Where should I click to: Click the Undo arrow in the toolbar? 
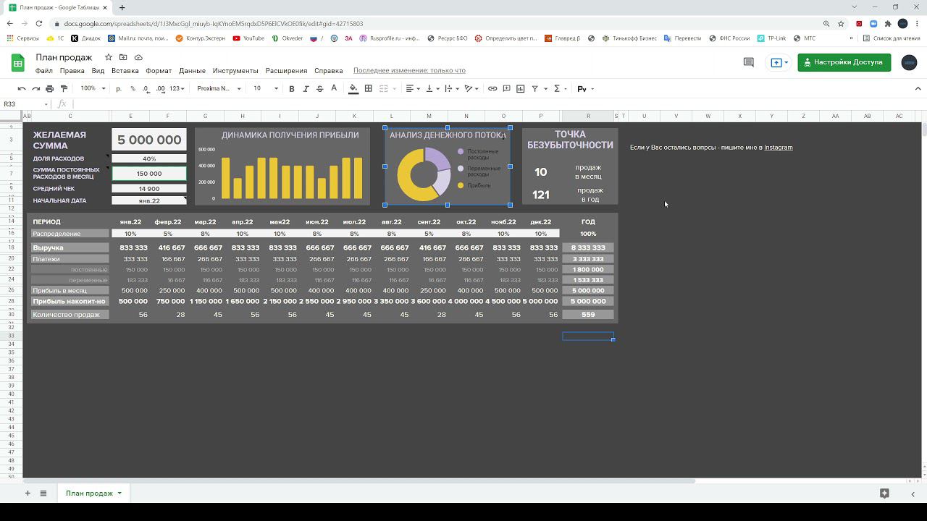pos(22,88)
